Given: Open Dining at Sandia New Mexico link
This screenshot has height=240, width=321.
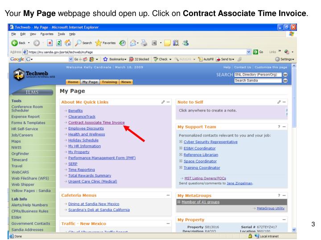Looking at the screenshot, I should point(94,204).
